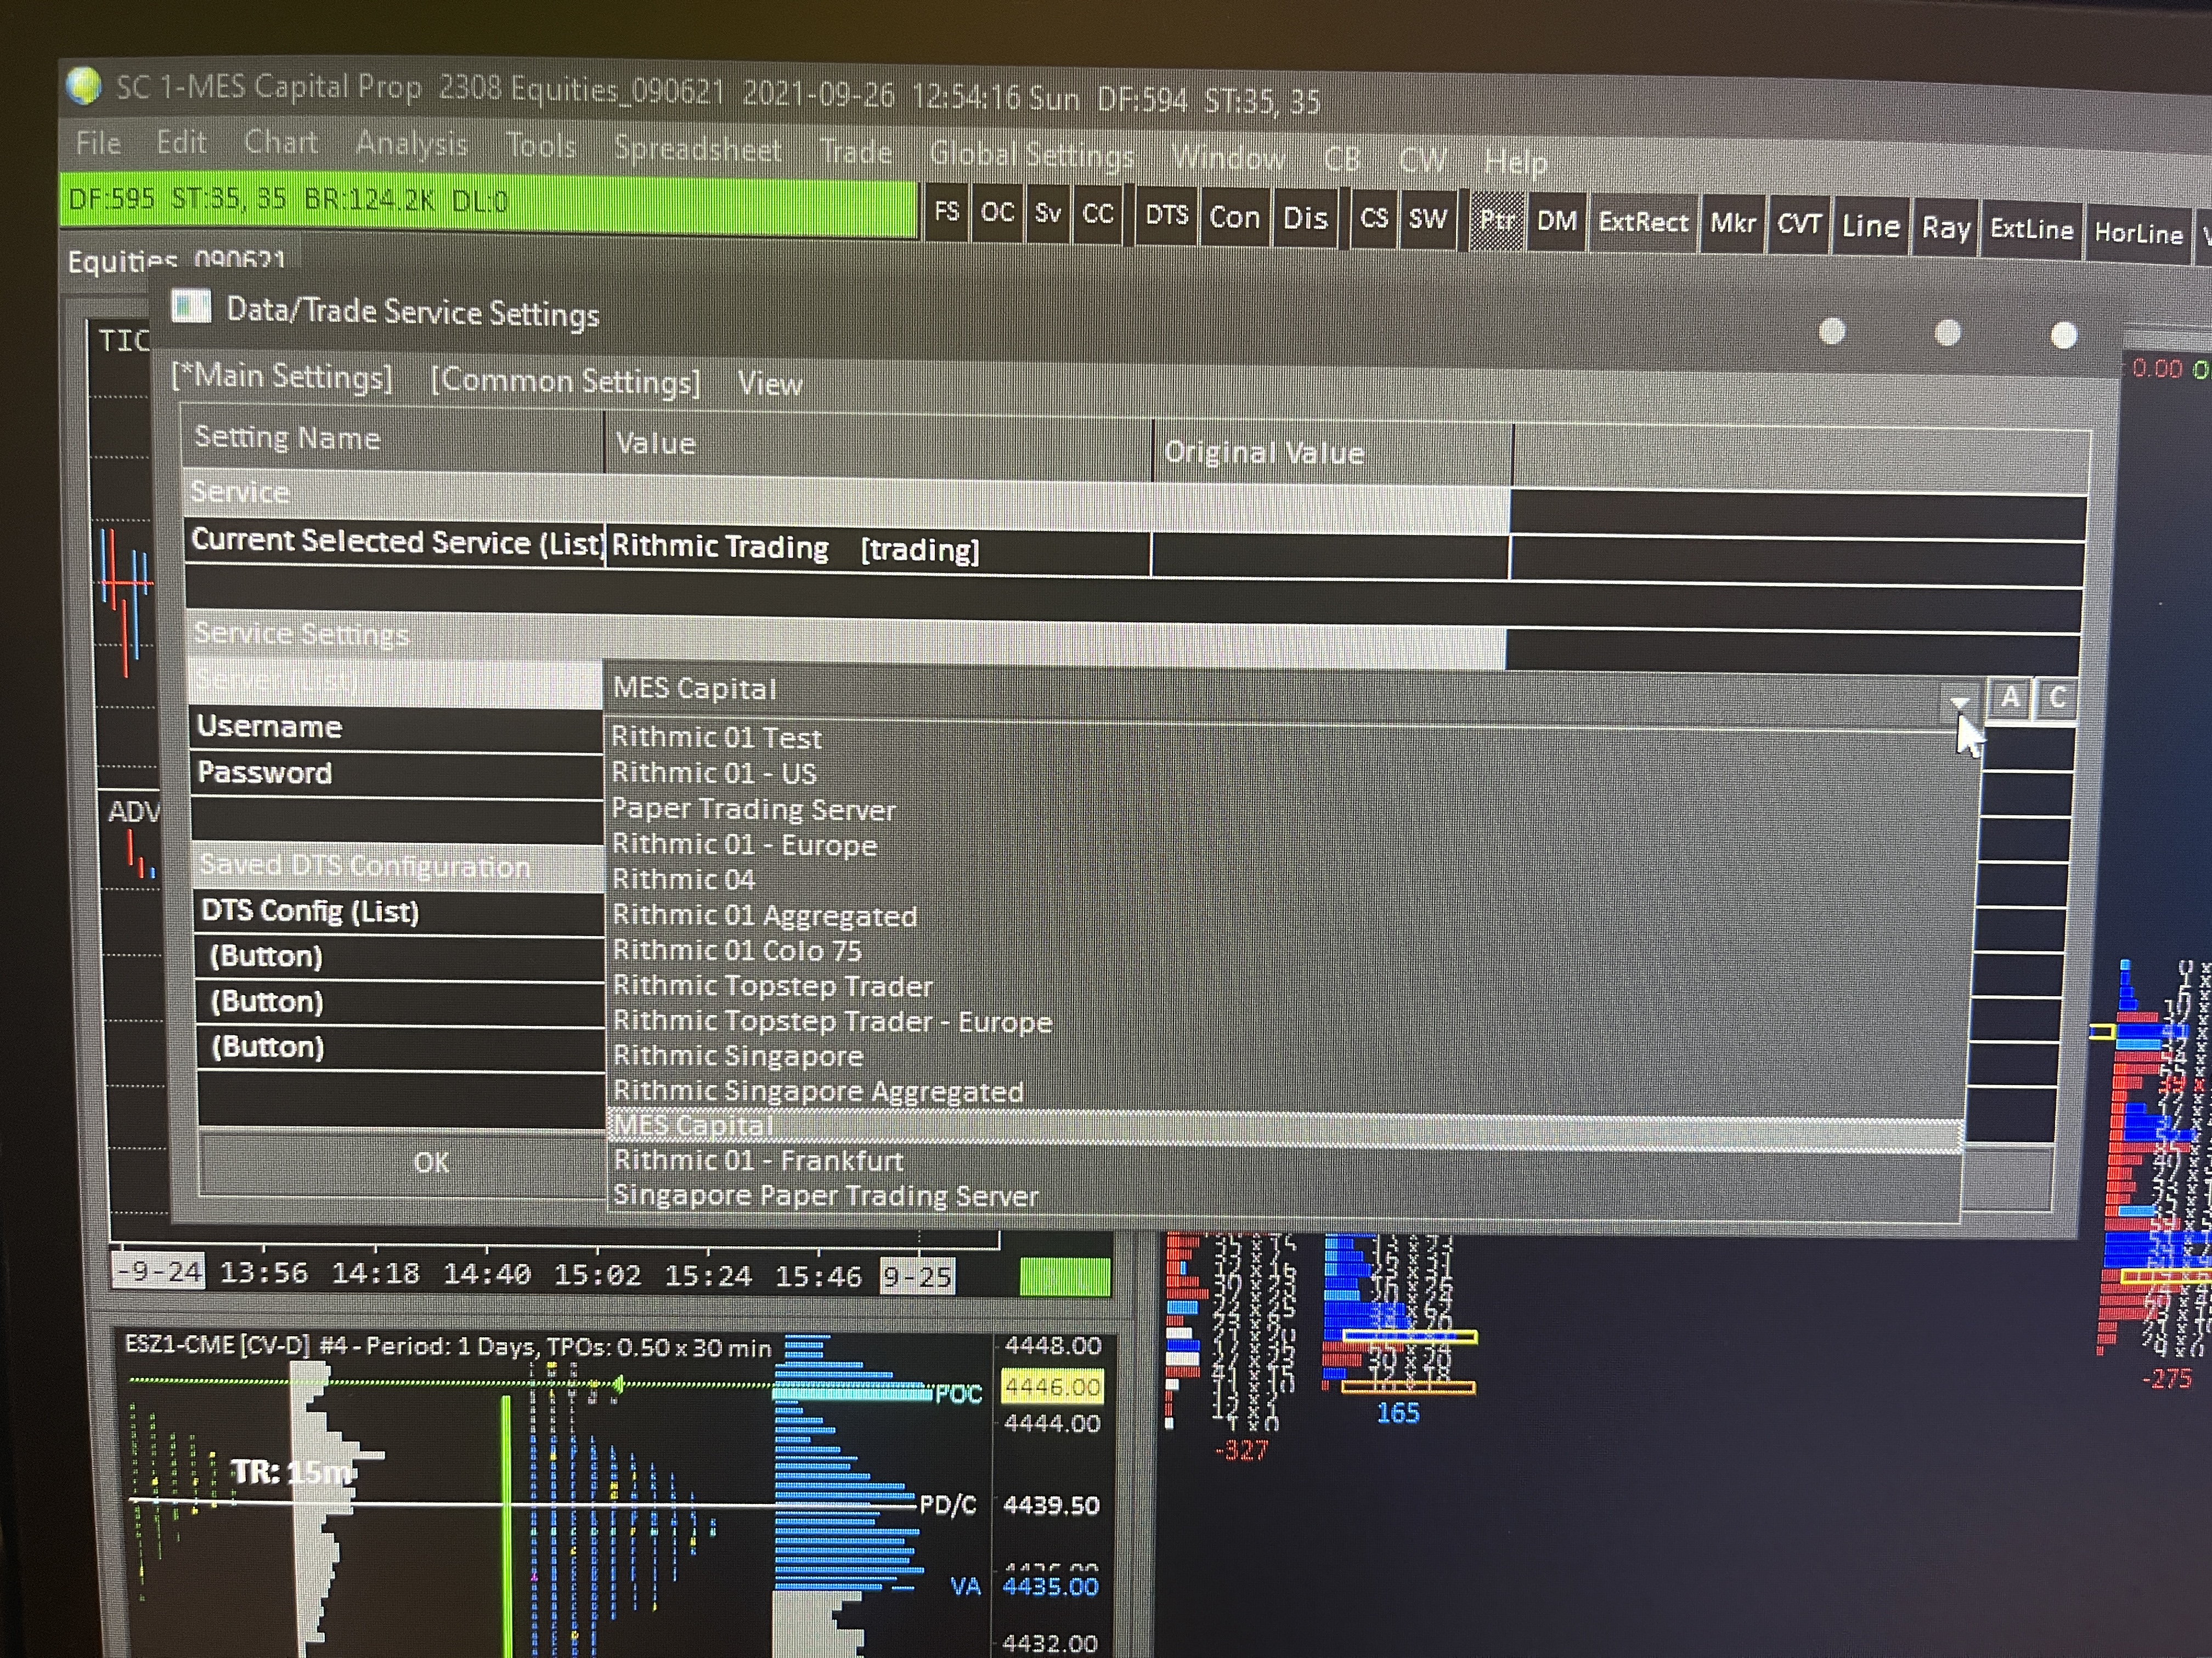Click the SW toolbar button
The height and width of the screenshot is (1658, 2212).
pos(1428,220)
